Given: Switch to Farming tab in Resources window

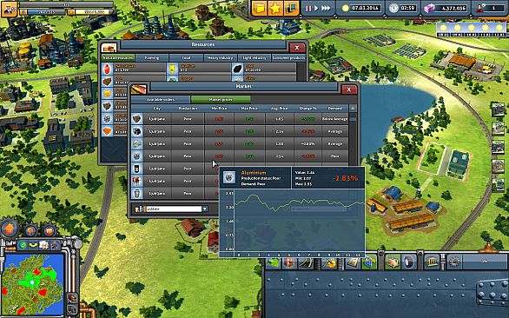Looking at the screenshot, I should coord(152,58).
